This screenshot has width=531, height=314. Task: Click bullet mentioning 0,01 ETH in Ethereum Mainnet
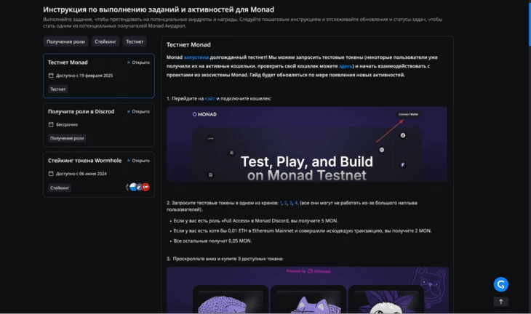point(303,231)
